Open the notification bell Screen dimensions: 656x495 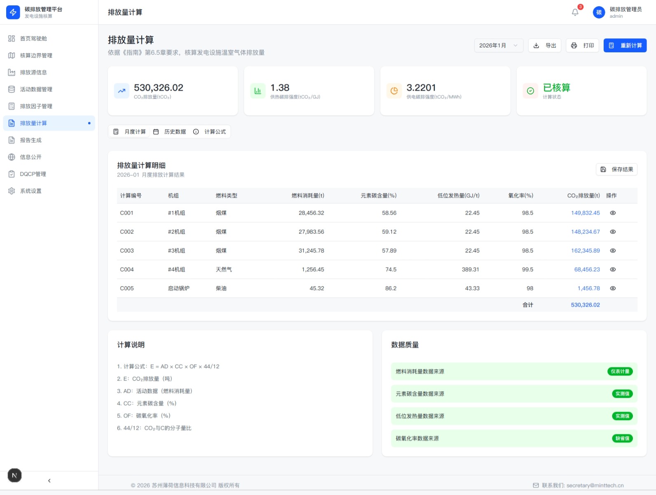click(x=575, y=12)
